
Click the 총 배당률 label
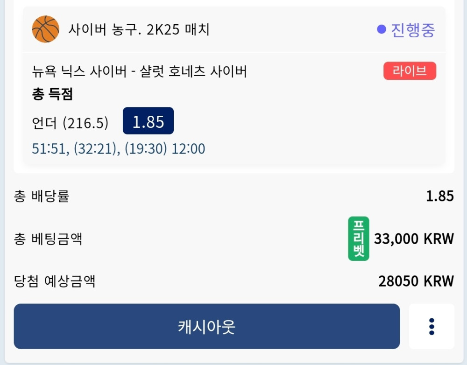click(42, 197)
